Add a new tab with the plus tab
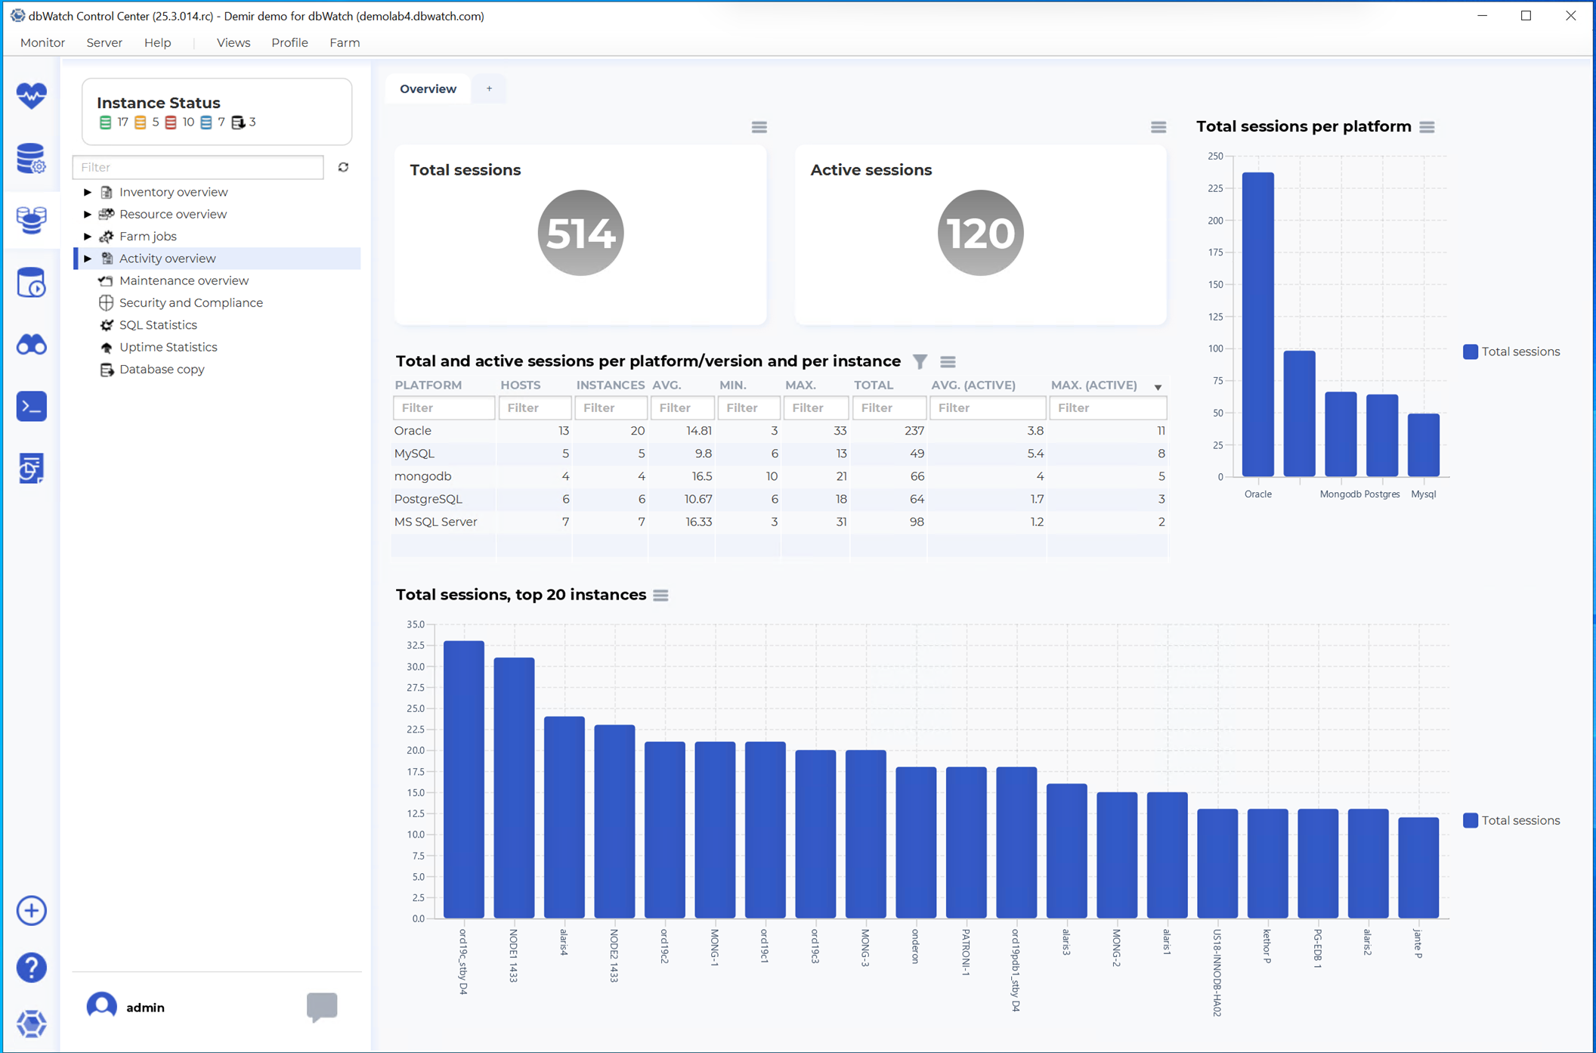The width and height of the screenshot is (1596, 1053). point(489,88)
